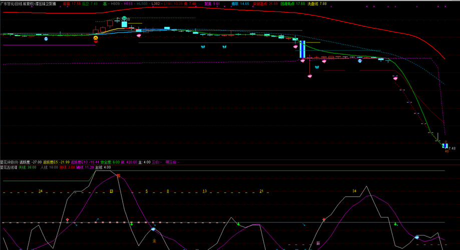Click the 突破高点 21.89 label at the top
Image resolution: width=460 pixels, height=250 pixels.
click(x=265, y=4)
